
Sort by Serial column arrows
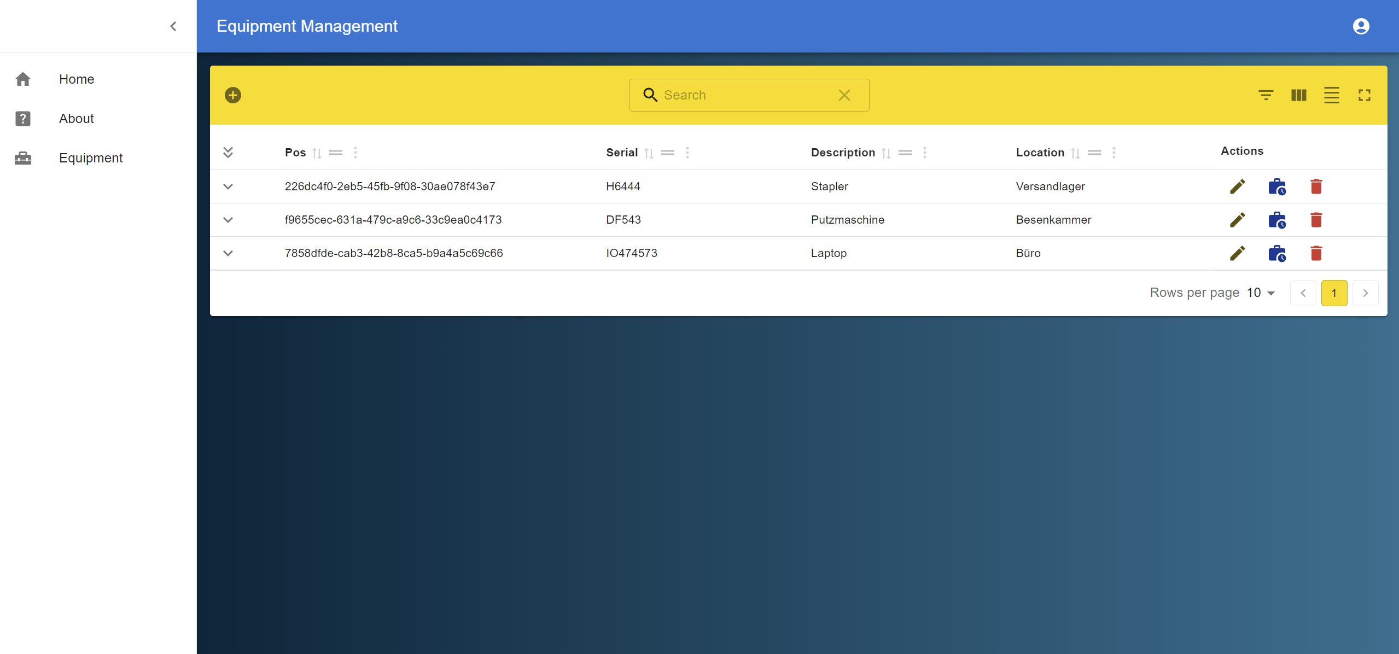[649, 153]
